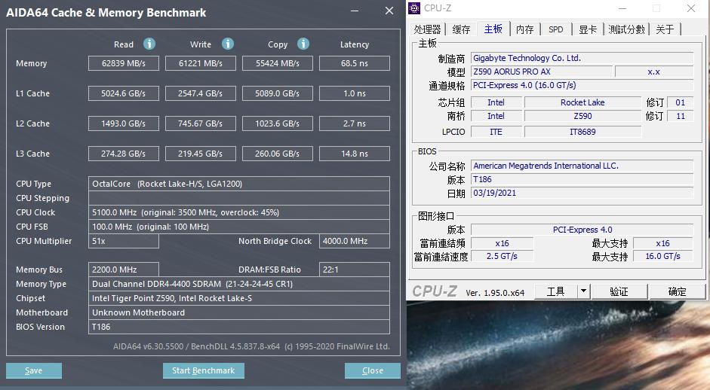Screen dimensions: 710x390
Task: Click American Megatrends International LLC. field
Action: pyautogui.click(x=582, y=166)
